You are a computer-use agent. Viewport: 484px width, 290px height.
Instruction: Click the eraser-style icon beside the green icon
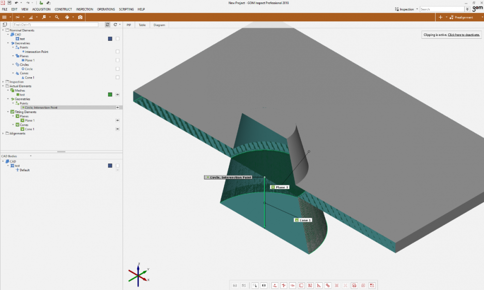(48, 3)
